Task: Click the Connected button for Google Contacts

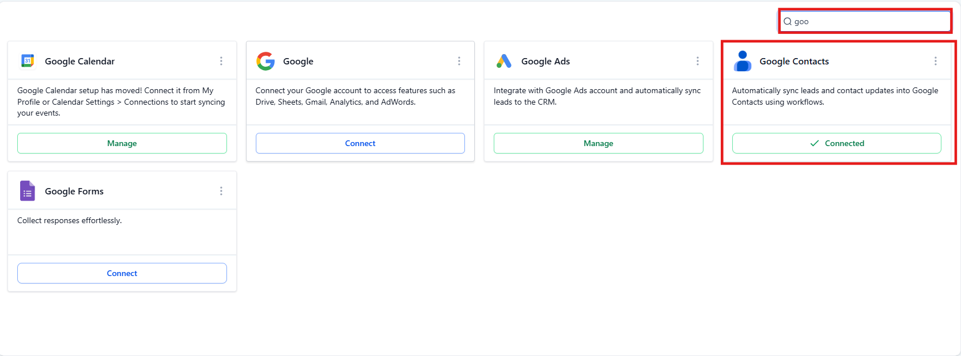Action: click(x=837, y=143)
